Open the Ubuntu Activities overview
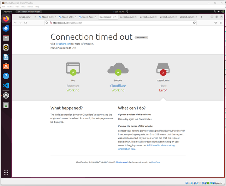226x186 pixels. tap(8, 12)
